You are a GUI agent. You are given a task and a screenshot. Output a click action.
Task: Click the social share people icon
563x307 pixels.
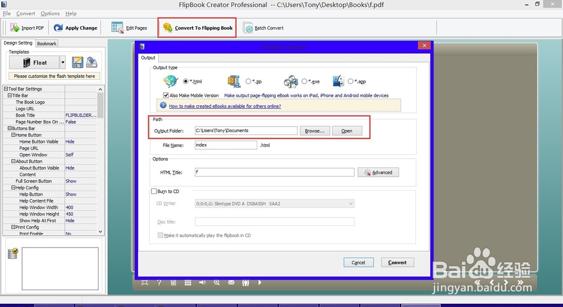(x=245, y=283)
